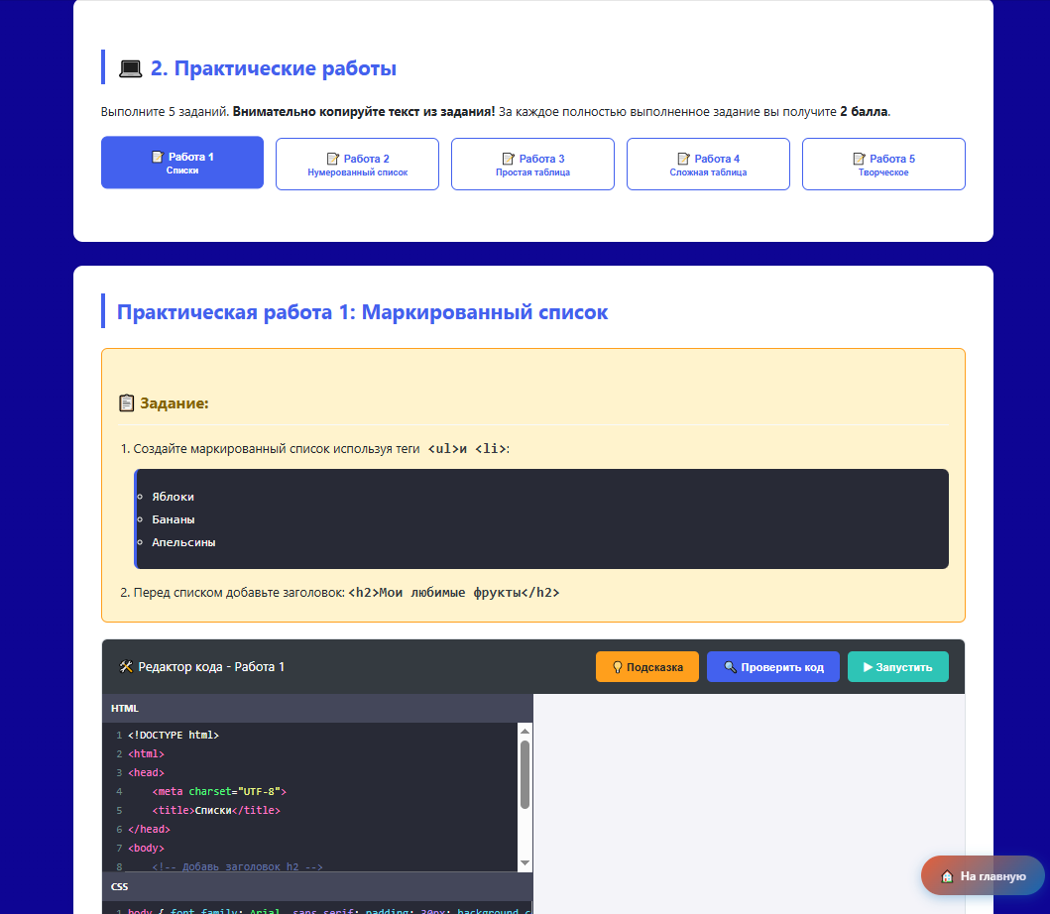Check the code with Проверить код
The image size is (1050, 914).
773,667
